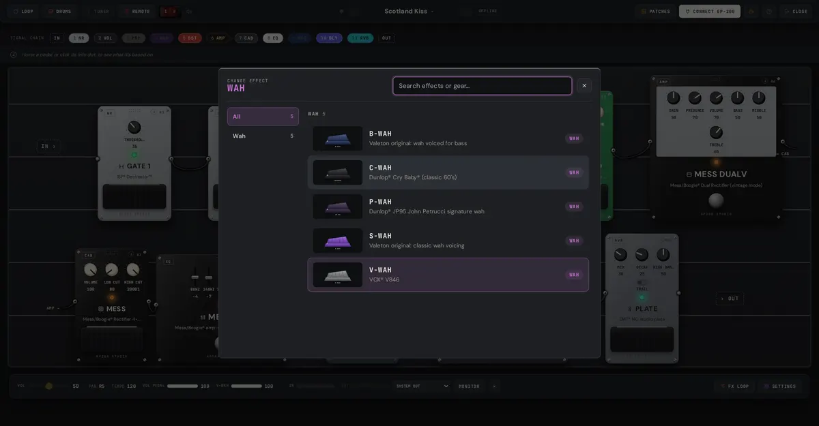This screenshot has width=819, height=426.
Task: Click the icon right of Connect GP-200
Action: click(x=751, y=11)
